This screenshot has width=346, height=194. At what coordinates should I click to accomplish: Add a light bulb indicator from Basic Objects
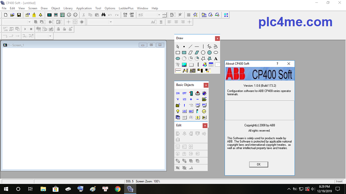click(x=178, y=111)
